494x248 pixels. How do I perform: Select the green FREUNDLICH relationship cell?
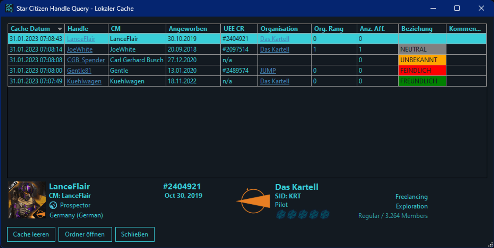point(422,81)
